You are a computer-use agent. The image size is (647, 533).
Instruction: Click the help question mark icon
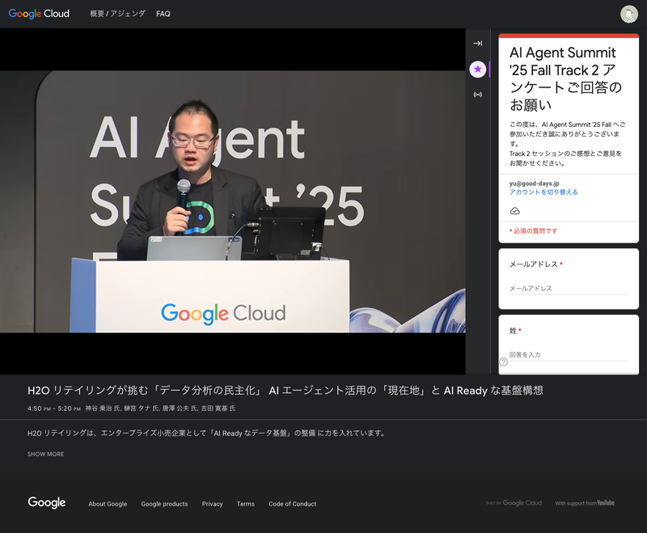[x=503, y=362]
